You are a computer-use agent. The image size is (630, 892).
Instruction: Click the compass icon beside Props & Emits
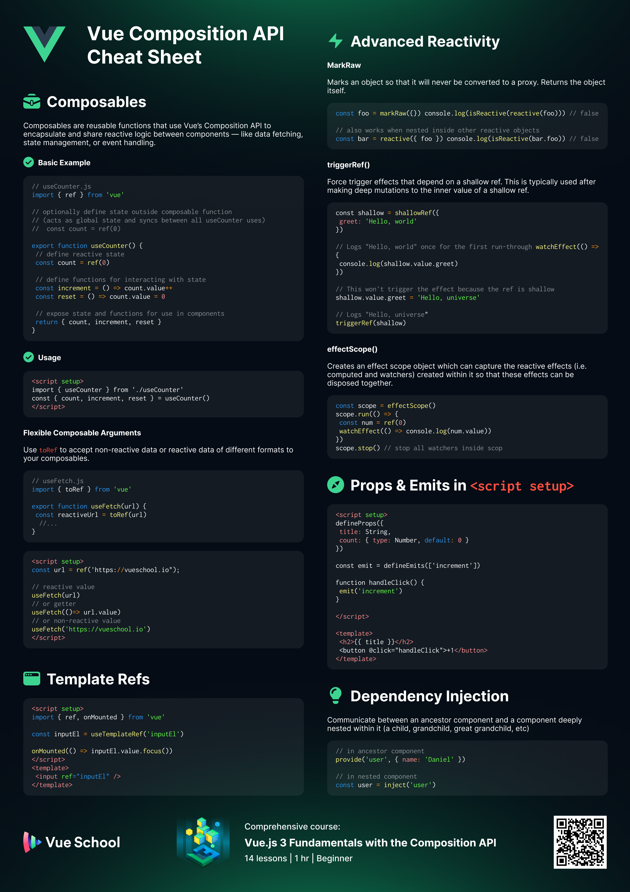(x=336, y=485)
